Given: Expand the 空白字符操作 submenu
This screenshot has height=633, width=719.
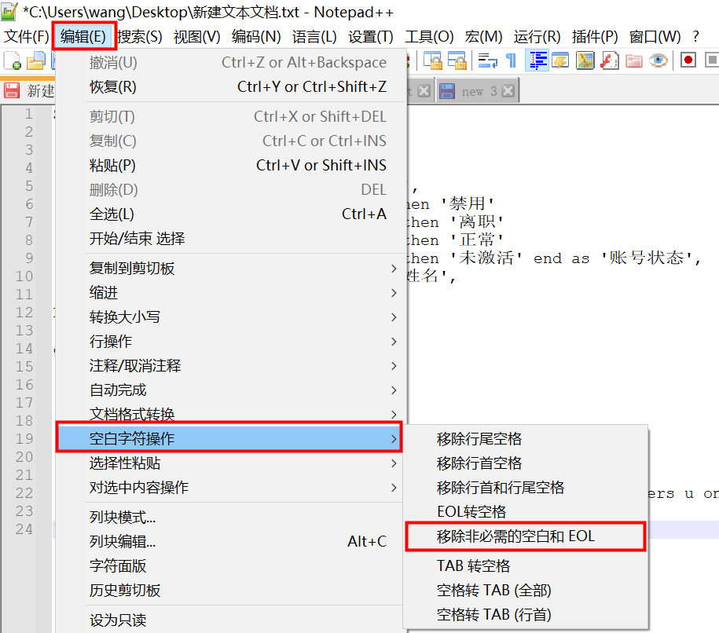Looking at the screenshot, I should click(x=229, y=439).
